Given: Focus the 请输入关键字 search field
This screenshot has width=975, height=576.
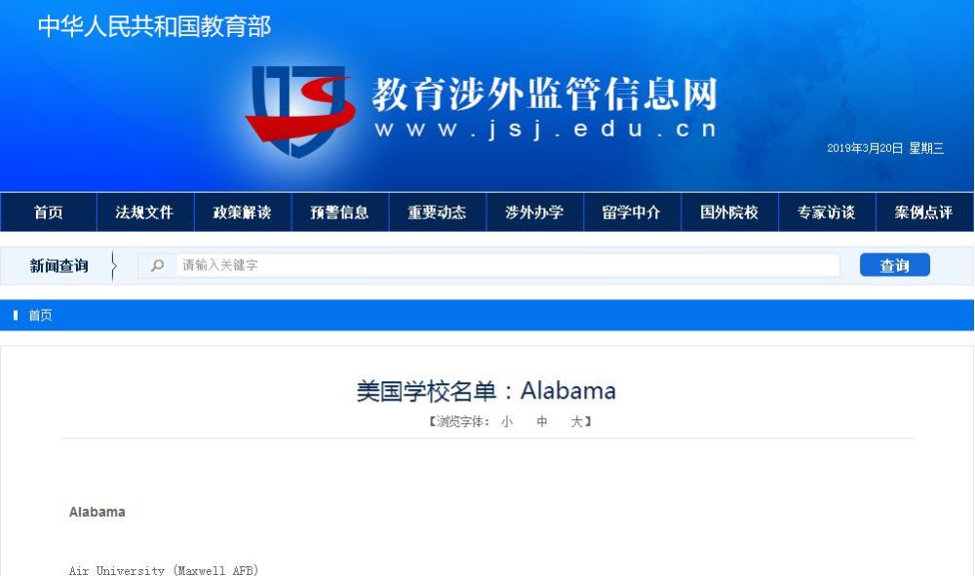Looking at the screenshot, I should (508, 265).
